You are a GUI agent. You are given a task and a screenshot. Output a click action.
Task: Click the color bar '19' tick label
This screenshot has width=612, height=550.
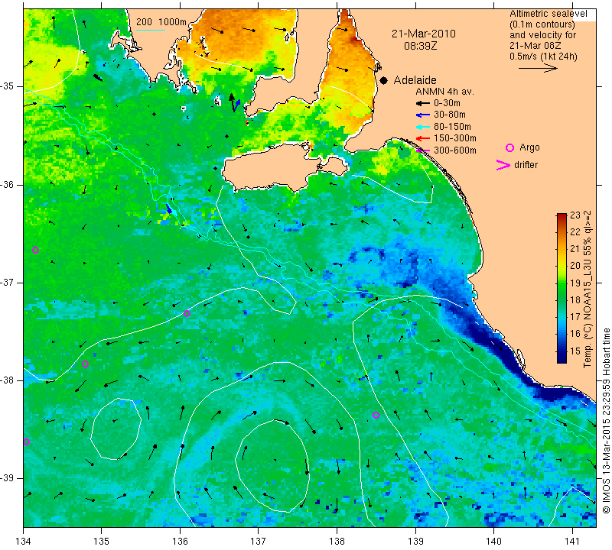pyautogui.click(x=575, y=283)
